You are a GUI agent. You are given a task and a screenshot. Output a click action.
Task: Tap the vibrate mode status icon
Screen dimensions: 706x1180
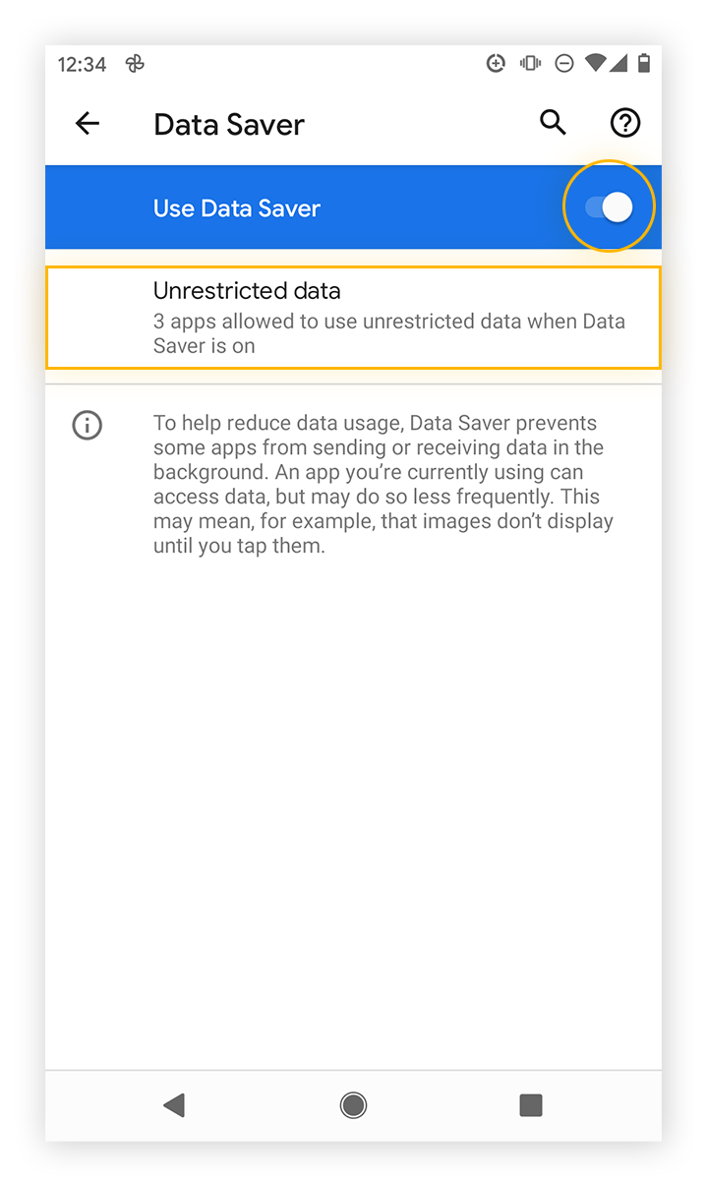(530, 63)
